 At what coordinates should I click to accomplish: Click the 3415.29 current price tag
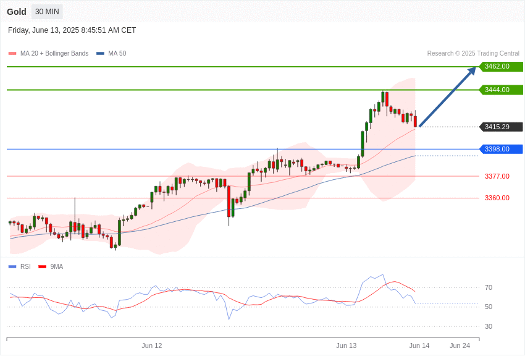[502, 127]
